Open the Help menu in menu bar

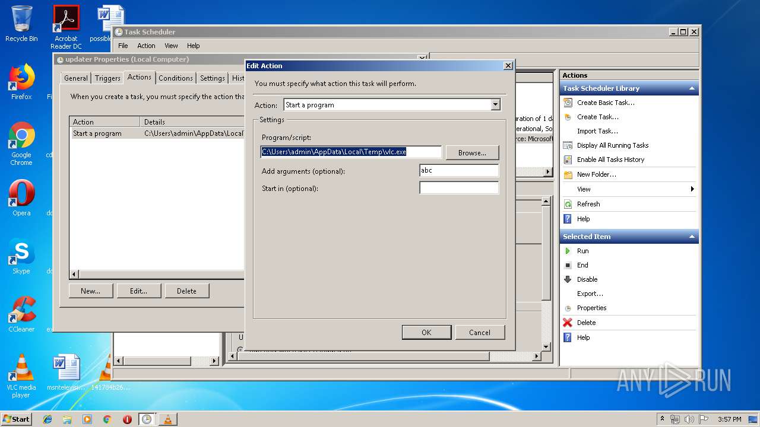[x=194, y=46]
